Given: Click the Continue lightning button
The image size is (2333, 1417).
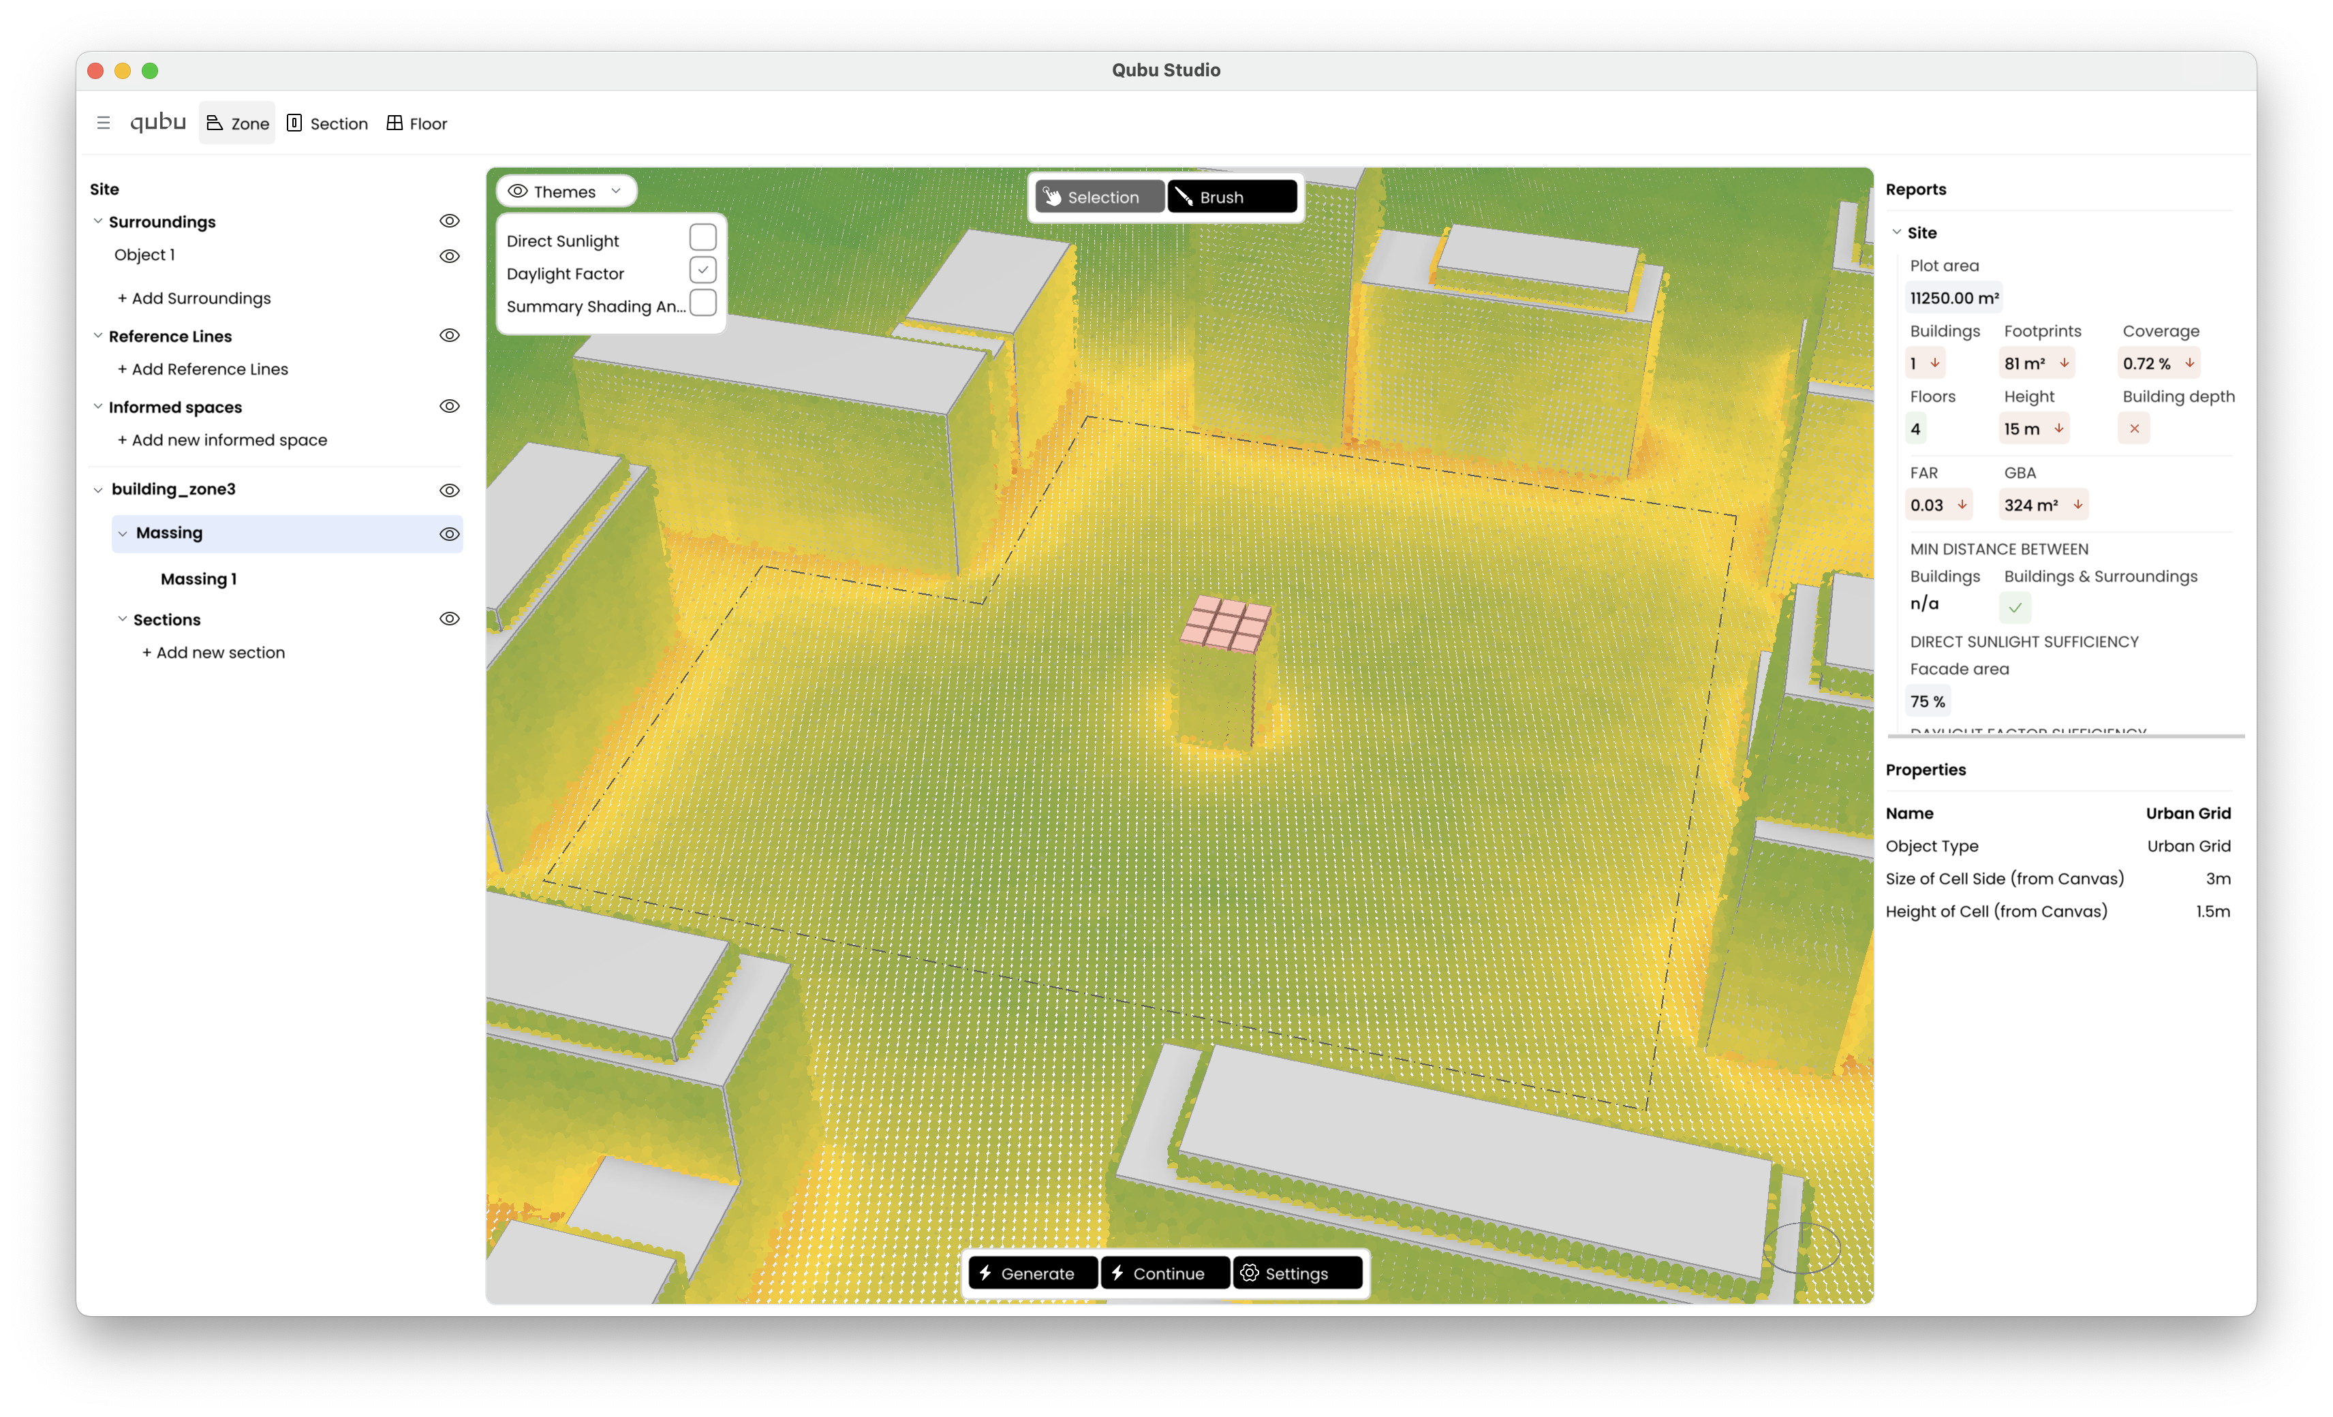Looking at the screenshot, I should (1166, 1273).
